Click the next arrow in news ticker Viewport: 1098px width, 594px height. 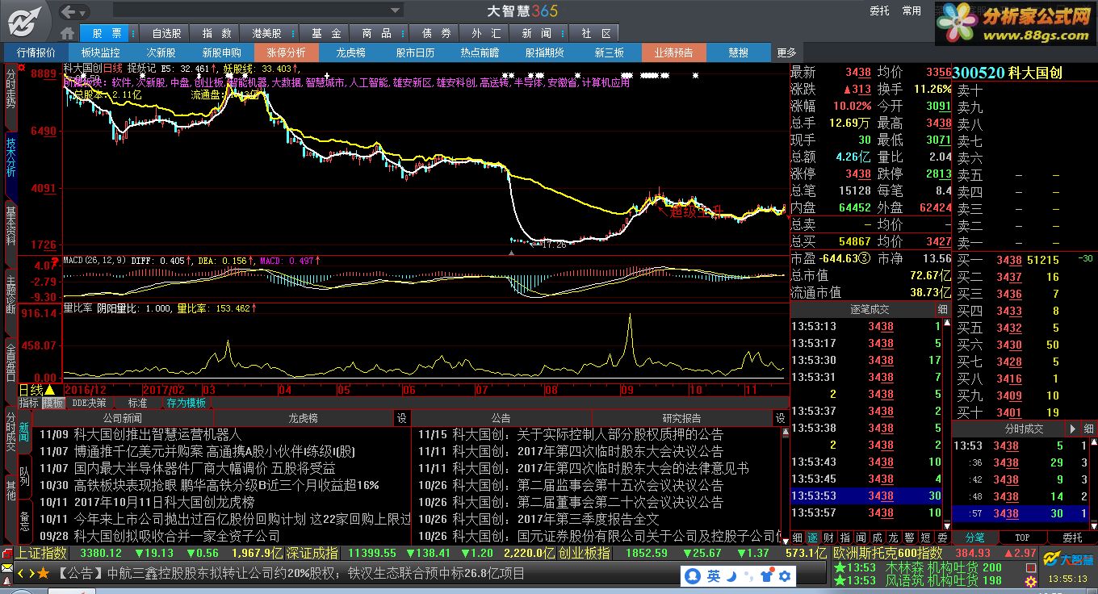pyautogui.click(x=31, y=573)
